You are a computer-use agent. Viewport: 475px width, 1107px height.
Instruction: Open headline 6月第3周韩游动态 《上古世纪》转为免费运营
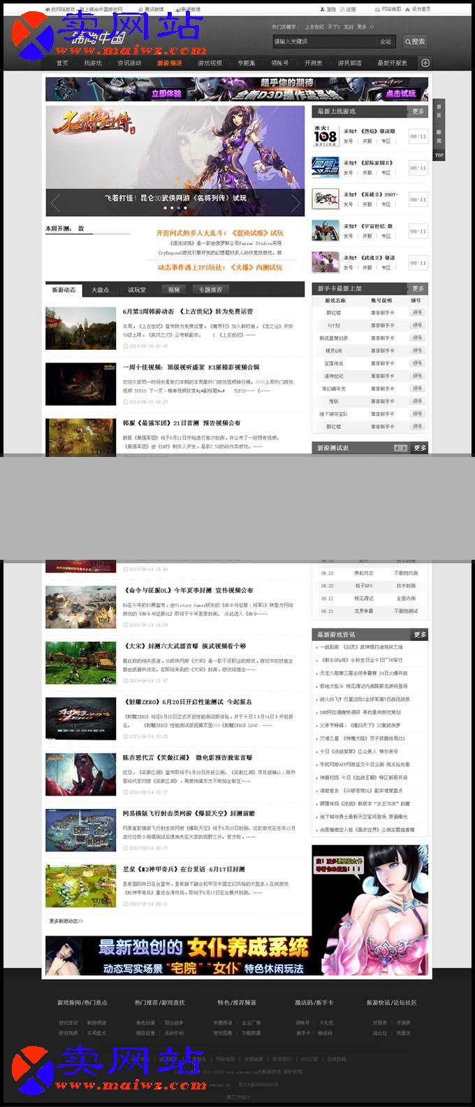pos(188,311)
